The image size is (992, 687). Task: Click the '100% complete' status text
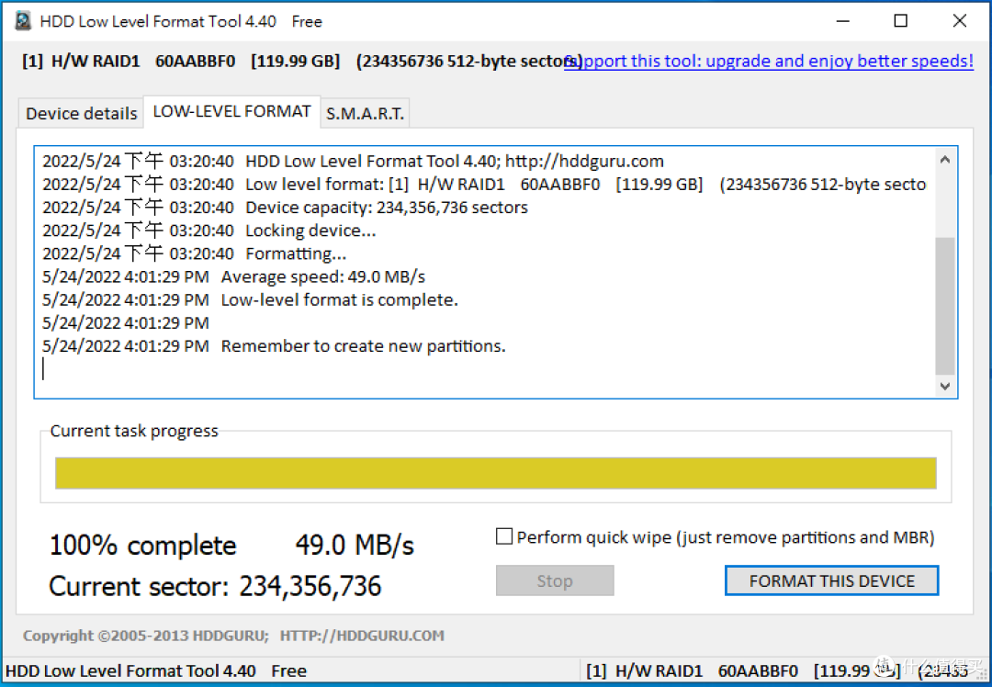point(143,545)
